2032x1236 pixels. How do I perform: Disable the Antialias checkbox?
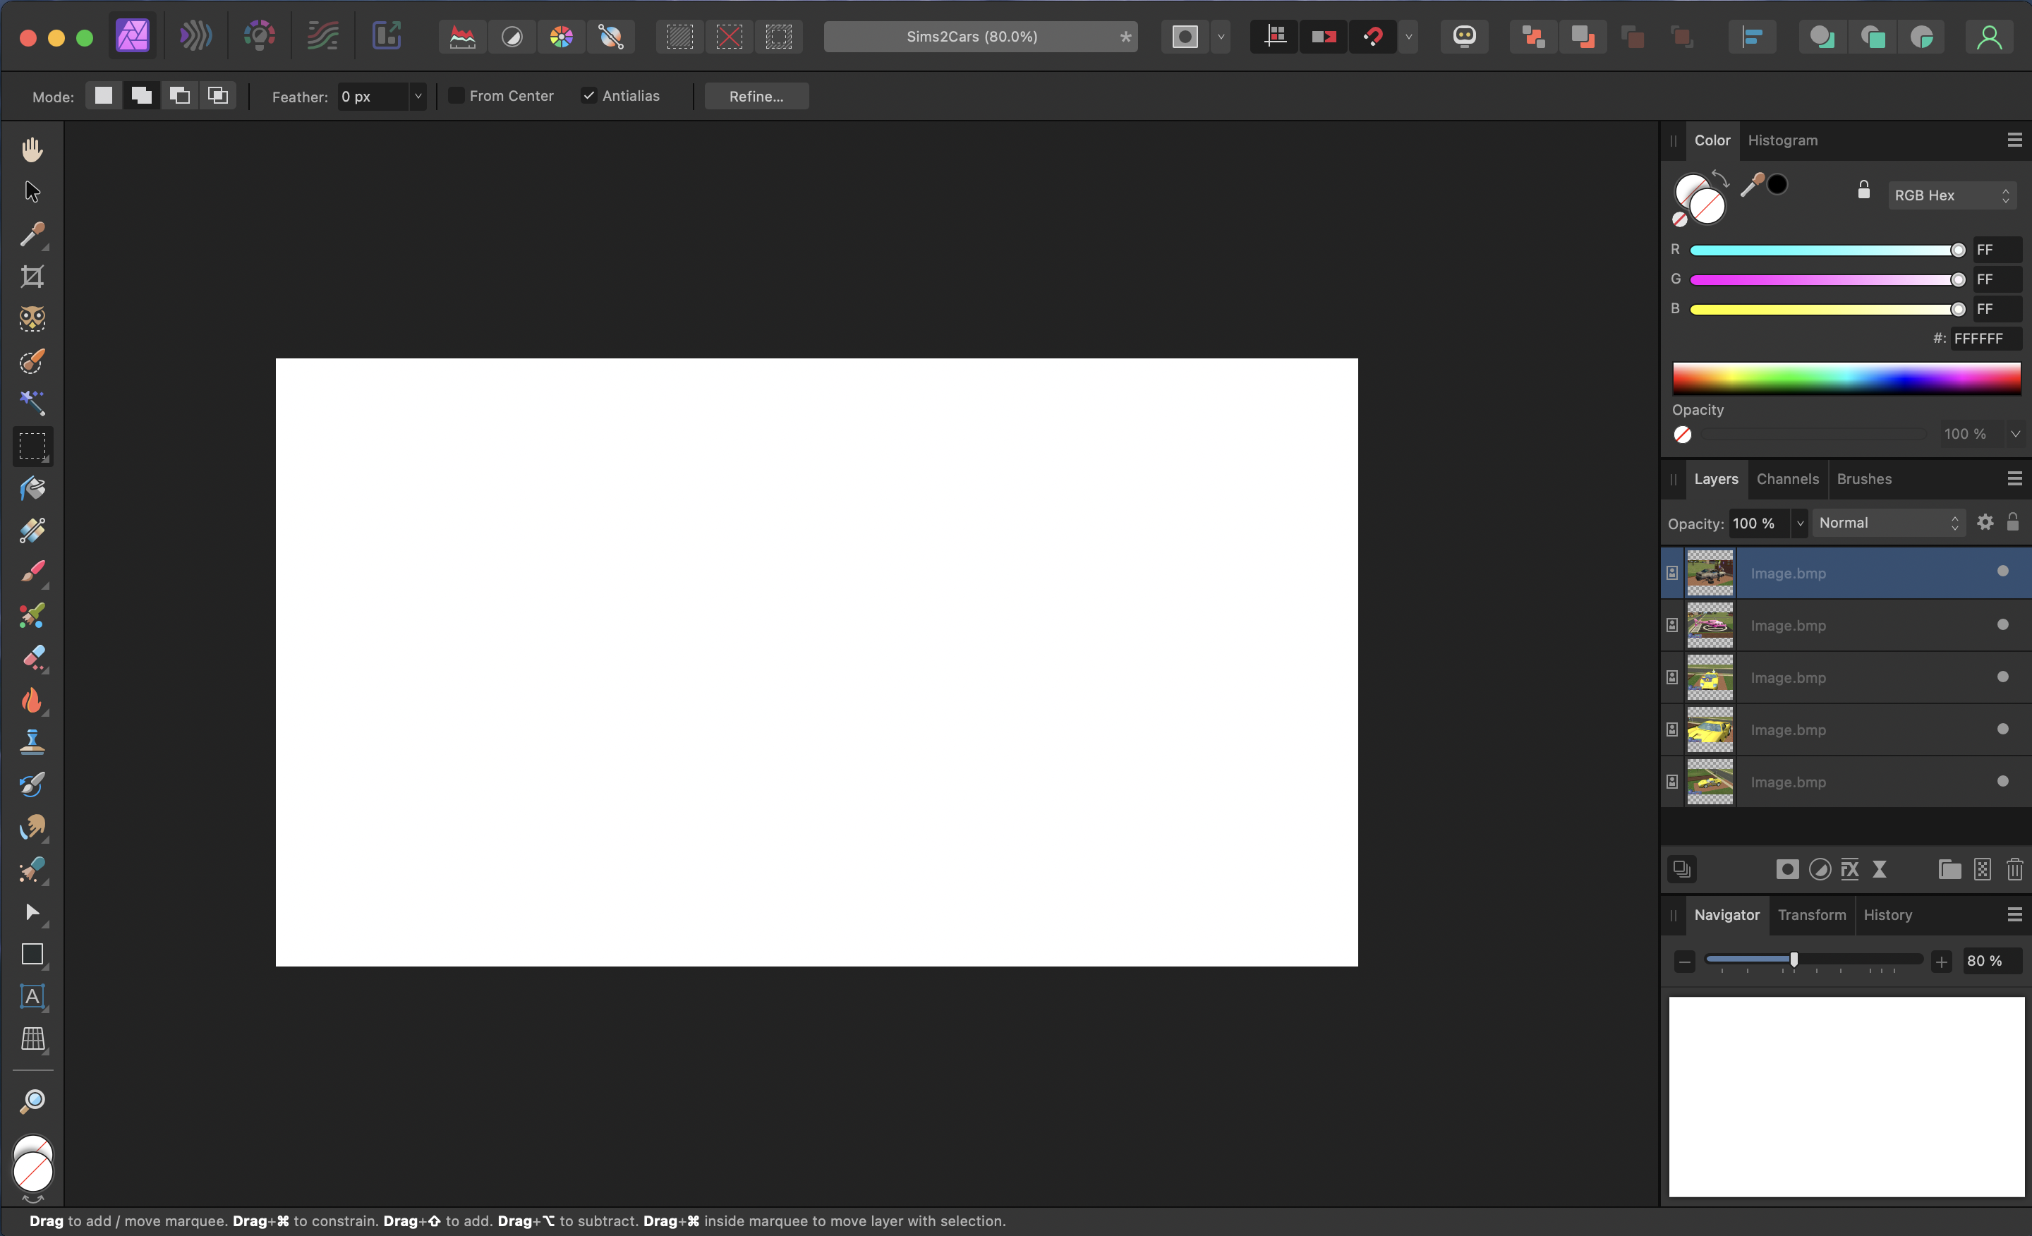click(589, 96)
